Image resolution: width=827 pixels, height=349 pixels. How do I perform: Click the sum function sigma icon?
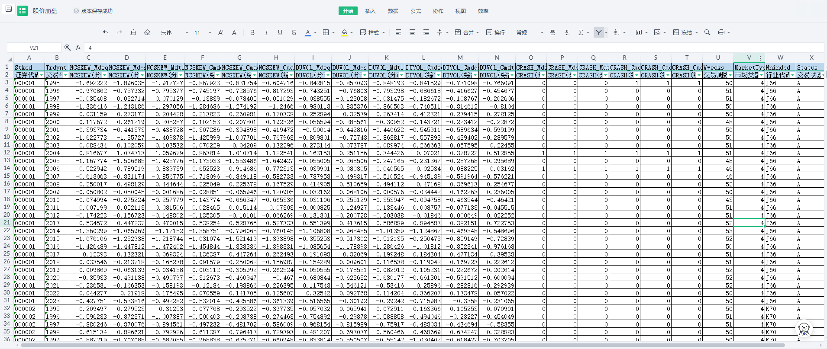581,32
